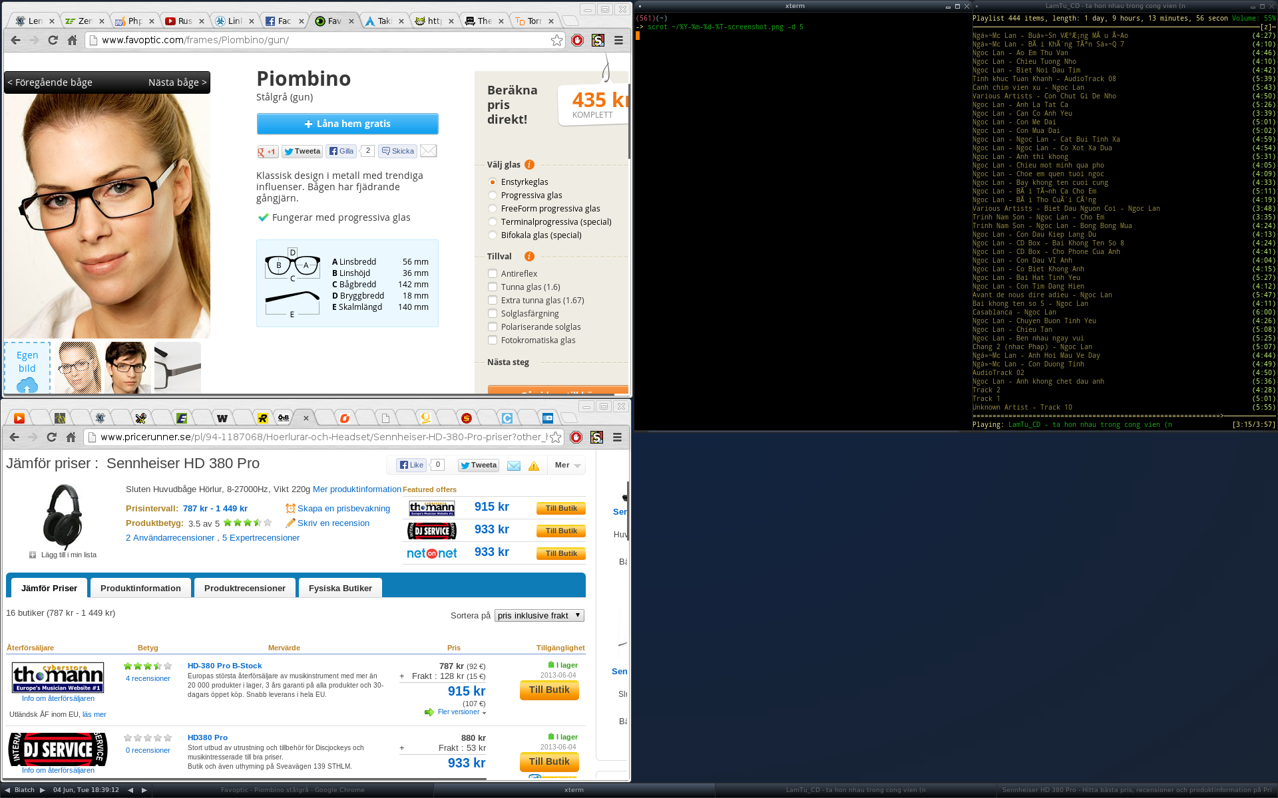Switch to the Php tab
The height and width of the screenshot is (798, 1278).
[x=134, y=21]
